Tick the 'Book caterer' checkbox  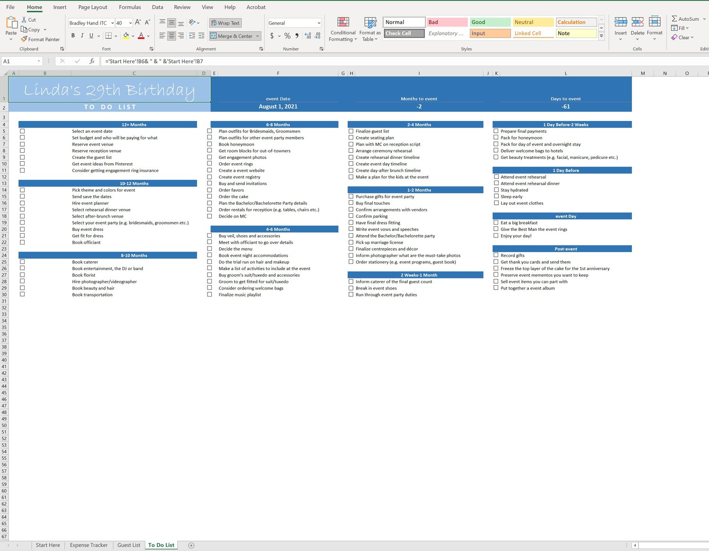click(22, 262)
